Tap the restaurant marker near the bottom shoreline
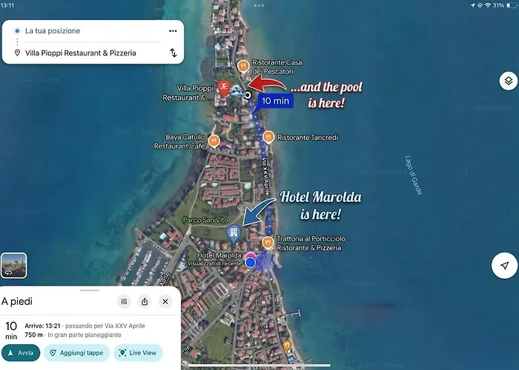The height and width of the screenshot is (370, 519). (287, 346)
